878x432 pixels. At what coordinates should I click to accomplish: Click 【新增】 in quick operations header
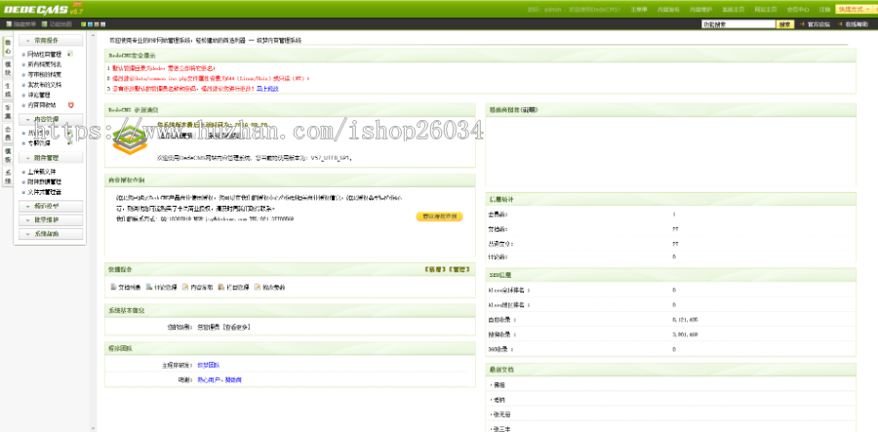coord(434,270)
